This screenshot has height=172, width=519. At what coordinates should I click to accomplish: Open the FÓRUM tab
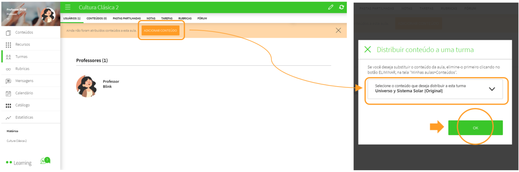pos(202,18)
